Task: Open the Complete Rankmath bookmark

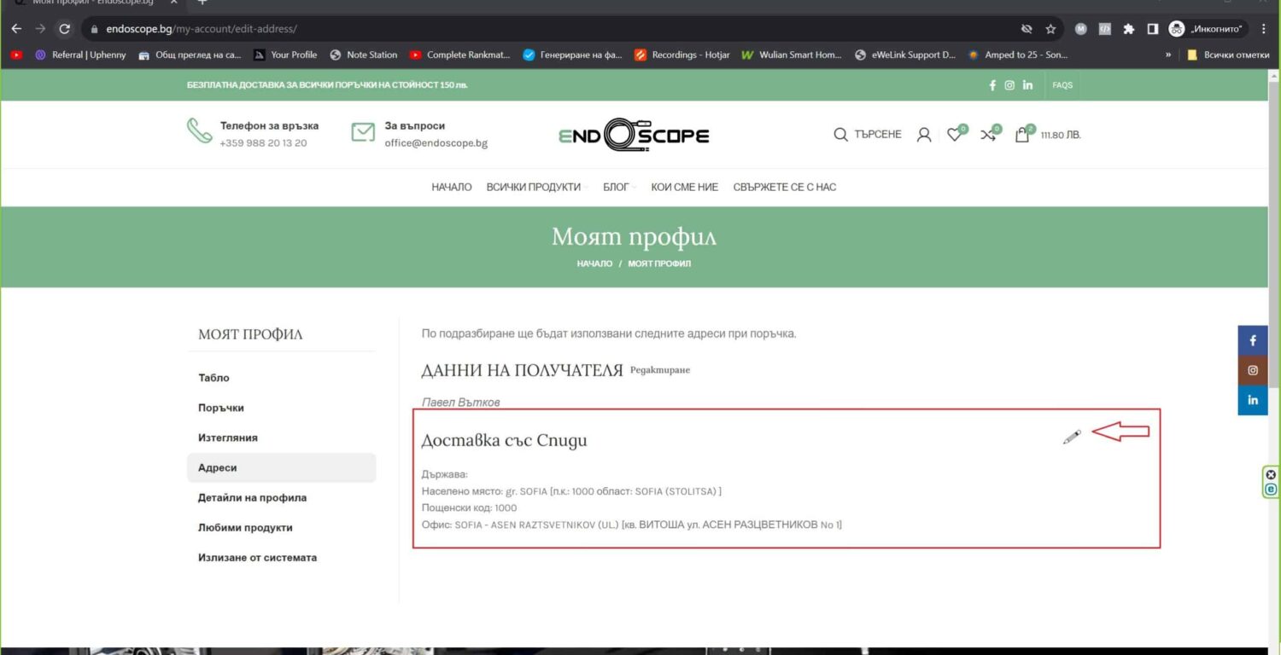Action: 459,55
